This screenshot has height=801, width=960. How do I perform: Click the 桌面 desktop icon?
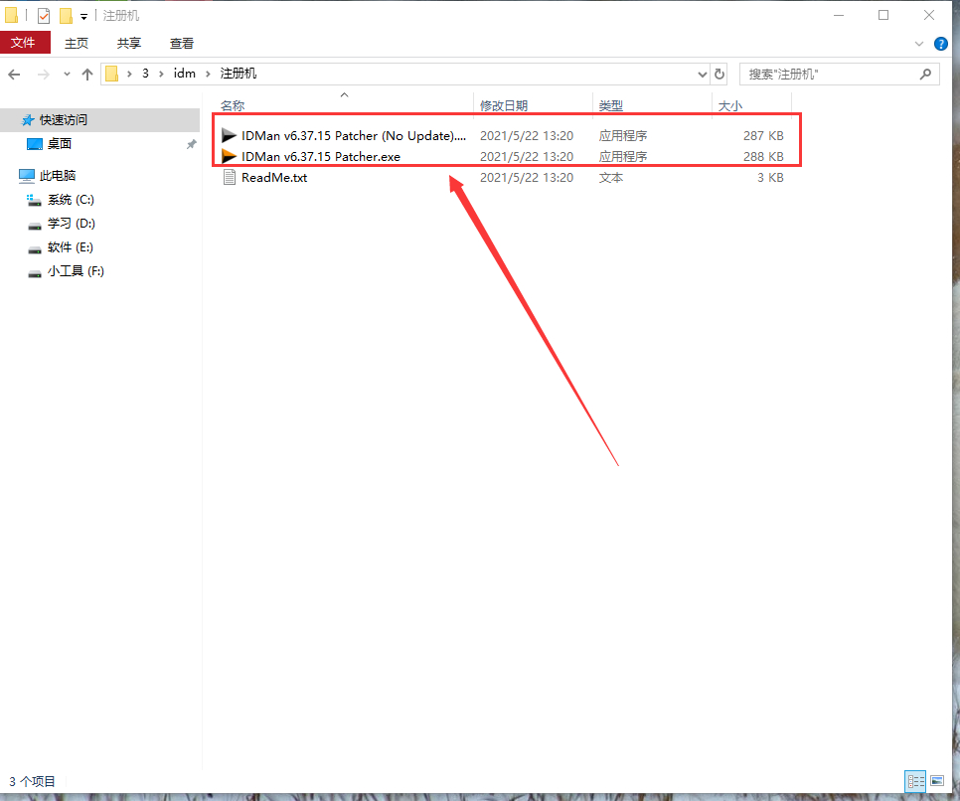point(35,144)
